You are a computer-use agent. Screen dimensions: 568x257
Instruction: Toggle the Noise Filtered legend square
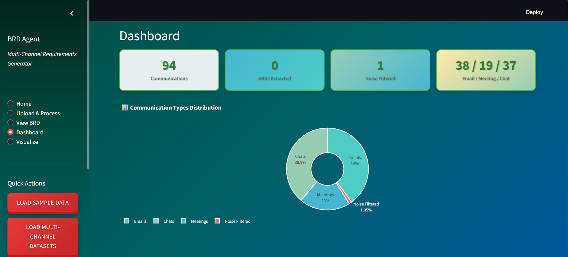[218, 221]
